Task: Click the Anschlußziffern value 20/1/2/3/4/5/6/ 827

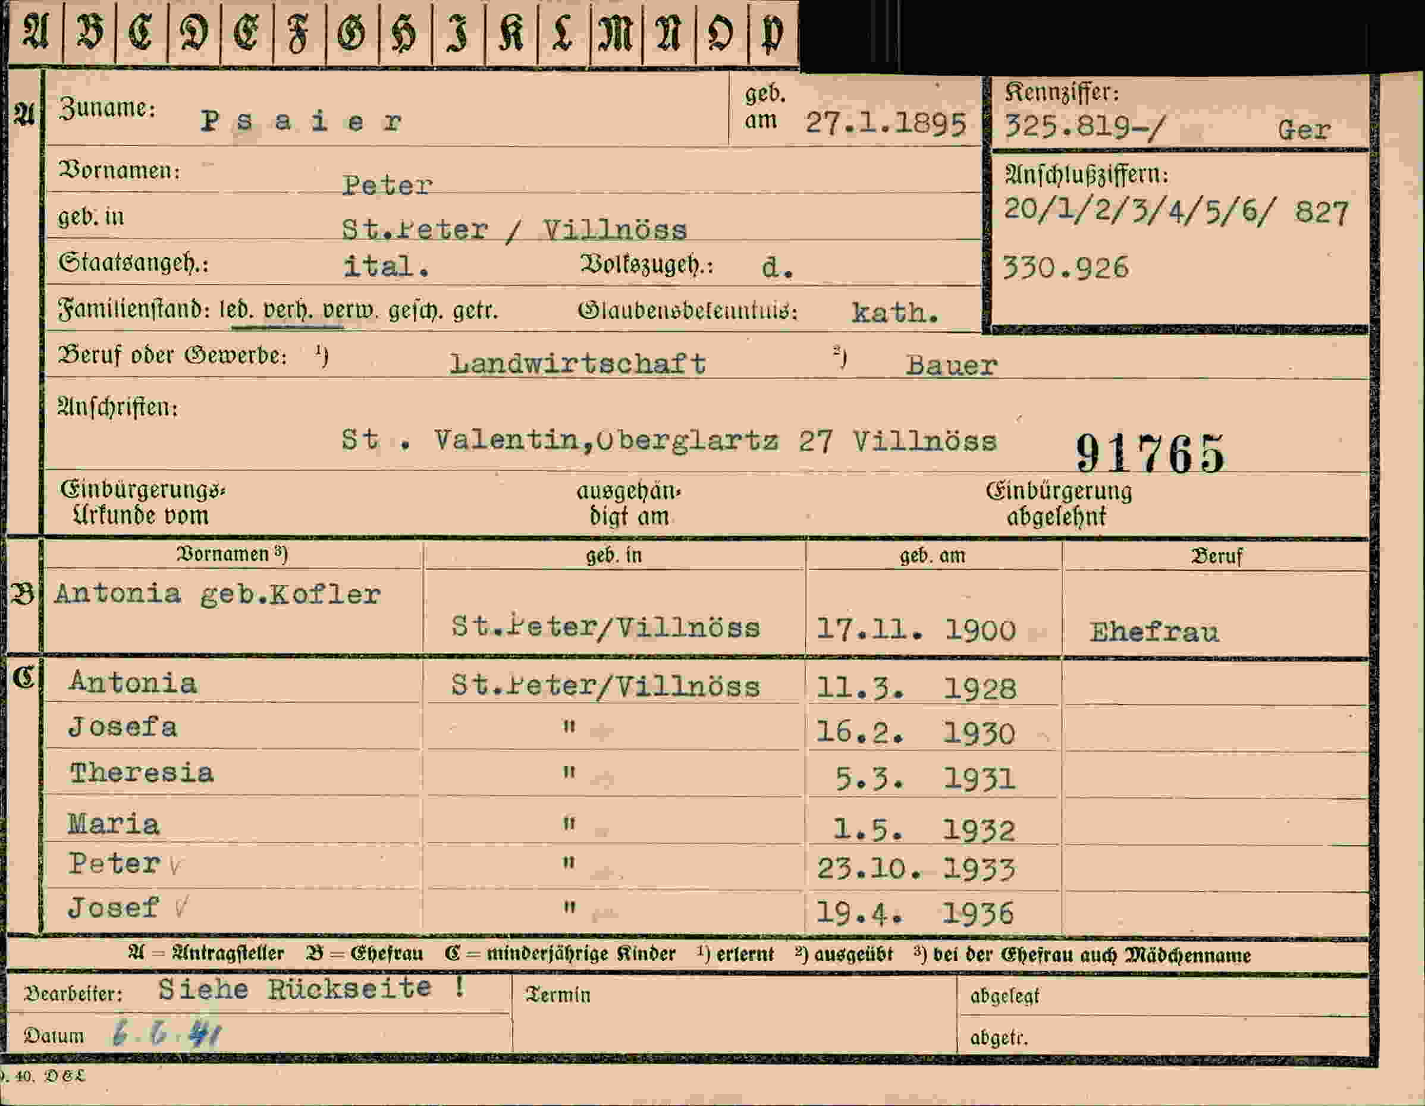Action: coord(1176,212)
